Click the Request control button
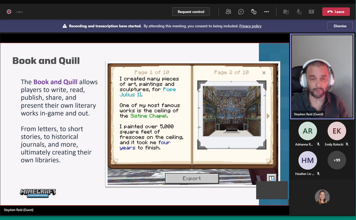Screen dimensions: 356x220 click(191, 12)
